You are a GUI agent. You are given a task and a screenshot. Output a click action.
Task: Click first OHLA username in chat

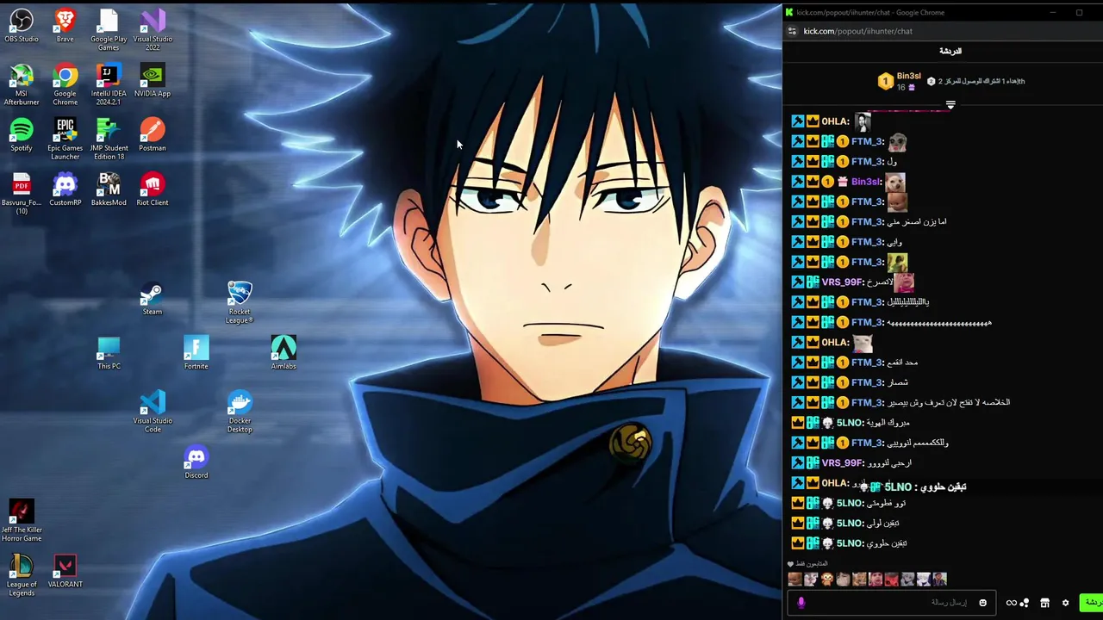(835, 121)
